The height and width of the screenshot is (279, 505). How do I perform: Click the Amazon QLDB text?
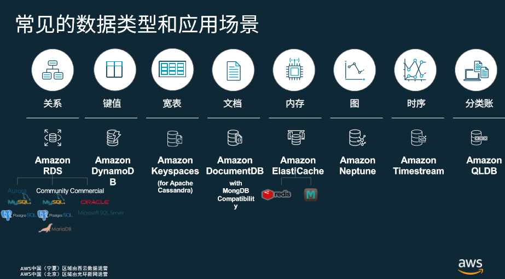point(484,166)
